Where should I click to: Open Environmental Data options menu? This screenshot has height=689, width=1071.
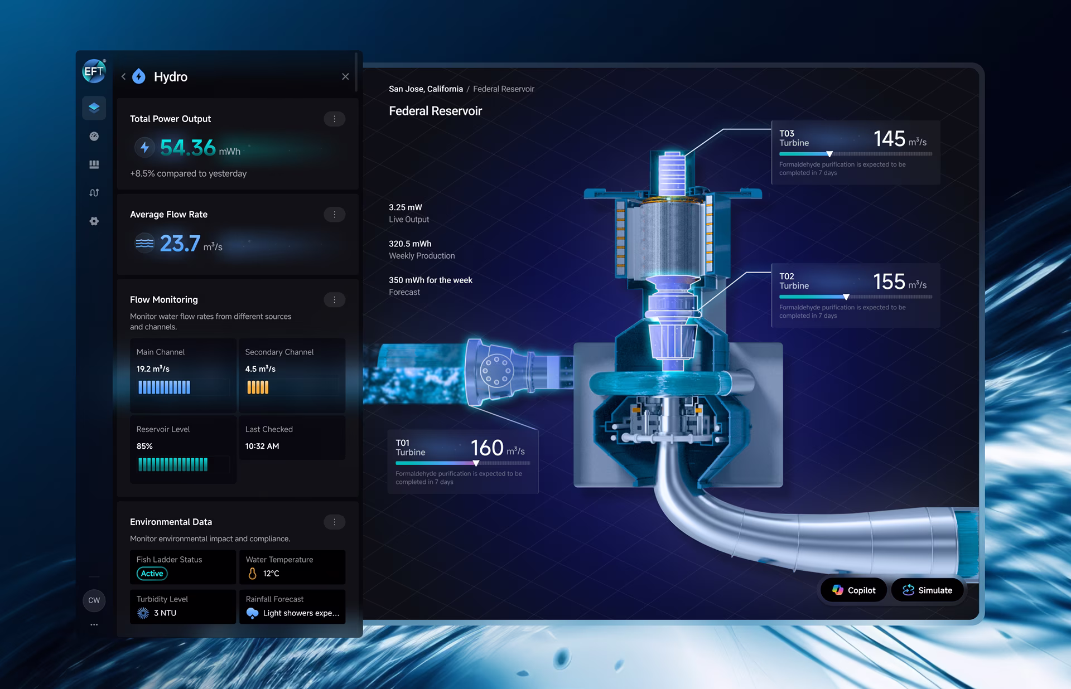point(334,522)
